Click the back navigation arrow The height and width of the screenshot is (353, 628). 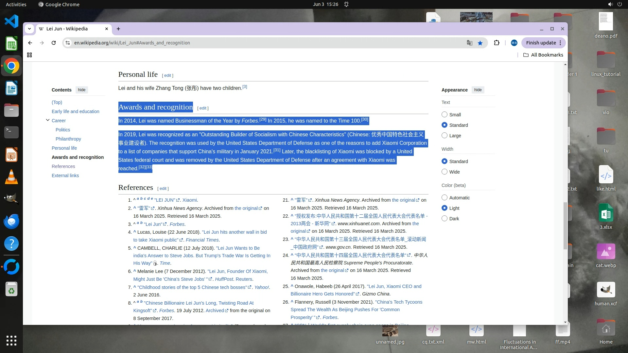click(30, 43)
